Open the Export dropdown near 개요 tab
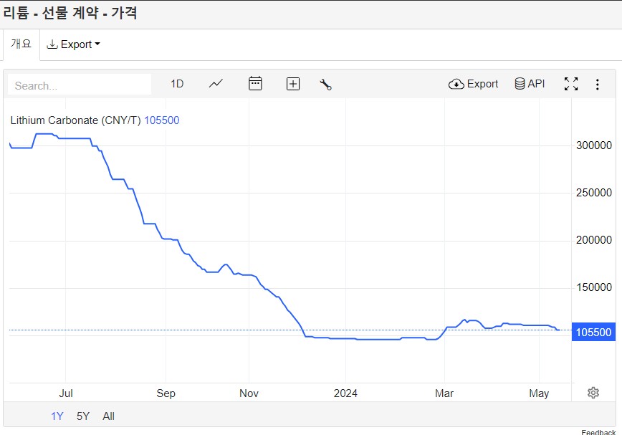Image resolution: width=622 pixels, height=435 pixels. coord(73,44)
